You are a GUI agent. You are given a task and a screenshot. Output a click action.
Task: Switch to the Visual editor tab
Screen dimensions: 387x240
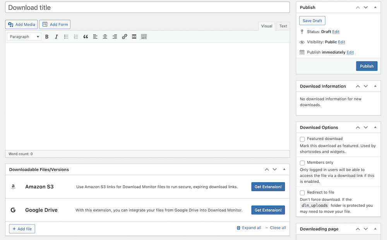click(267, 26)
